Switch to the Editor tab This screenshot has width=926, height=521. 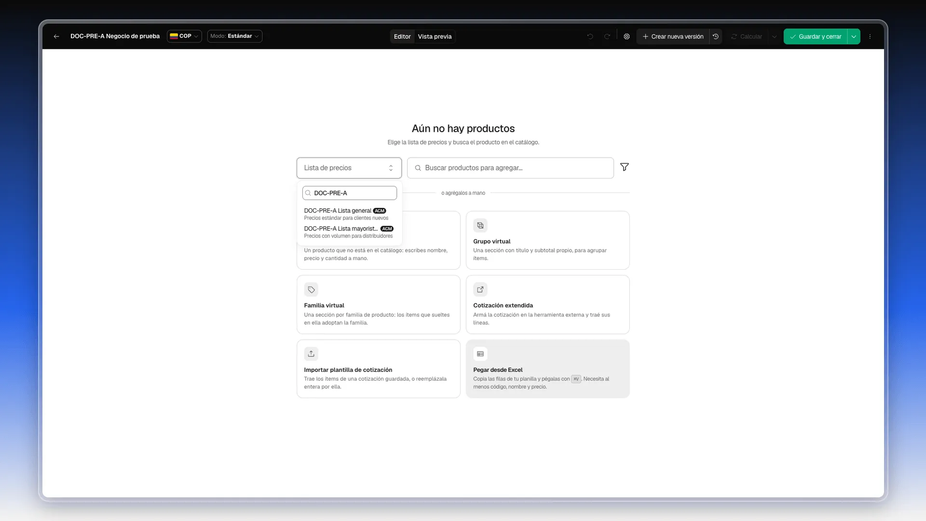(x=402, y=37)
